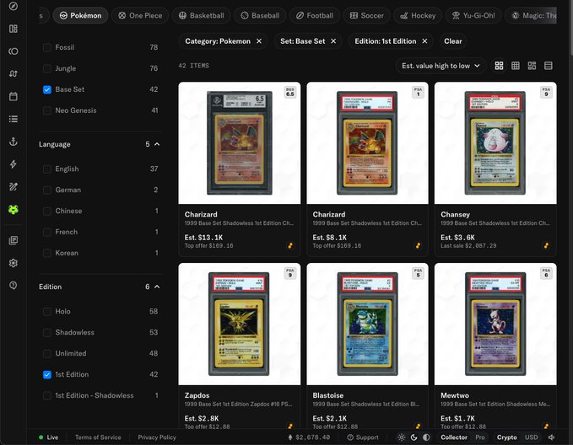573x445 pixels.
Task: Select the One Piece category tab
Action: pos(140,15)
